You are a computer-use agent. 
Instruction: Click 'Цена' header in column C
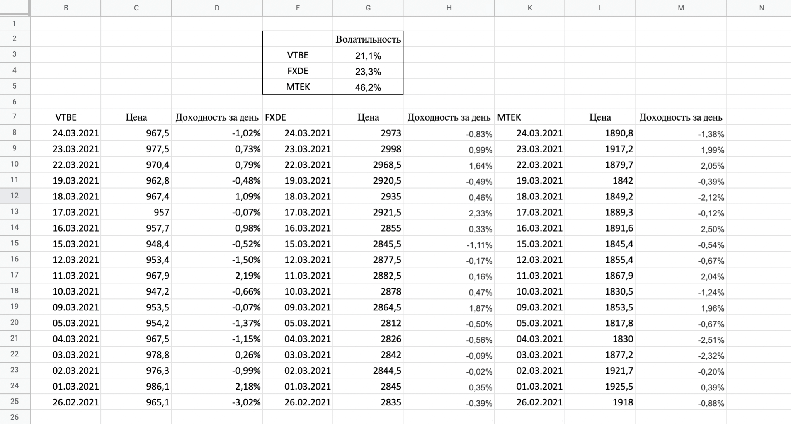(136, 117)
